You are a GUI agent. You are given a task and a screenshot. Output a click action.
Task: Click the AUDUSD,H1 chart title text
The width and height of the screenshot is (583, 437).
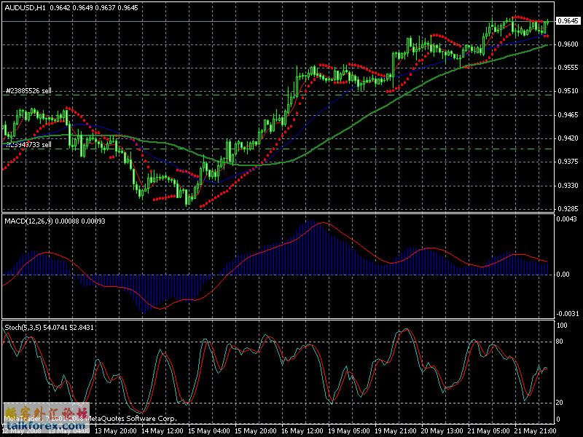point(25,8)
